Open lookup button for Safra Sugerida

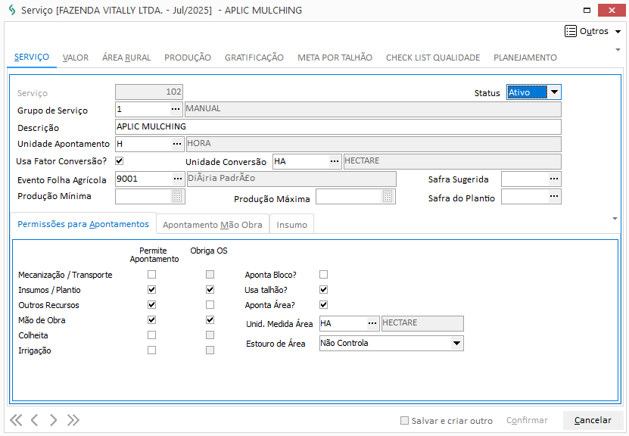tap(554, 179)
